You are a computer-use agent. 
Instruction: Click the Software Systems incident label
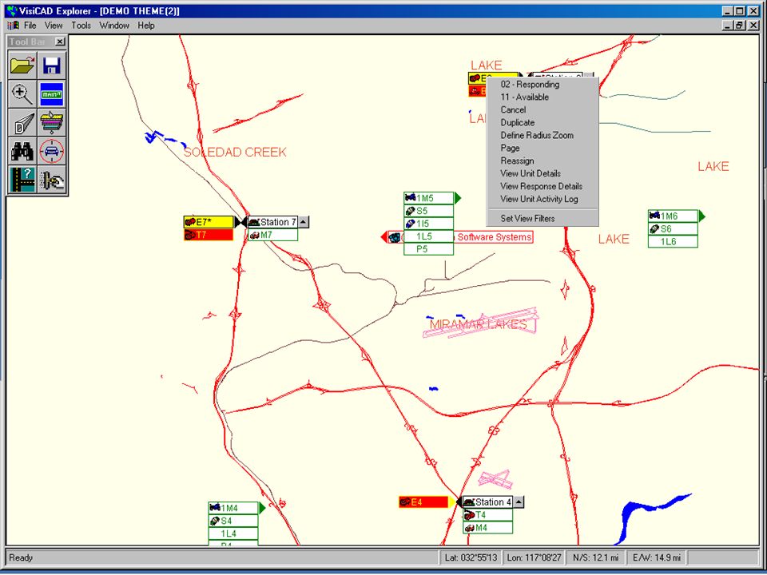pos(494,237)
